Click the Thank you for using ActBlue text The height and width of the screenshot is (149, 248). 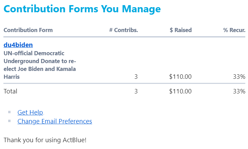pos(45,140)
